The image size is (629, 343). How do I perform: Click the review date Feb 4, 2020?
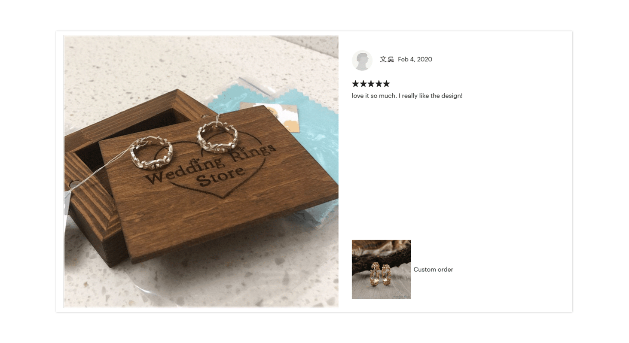[x=415, y=59]
